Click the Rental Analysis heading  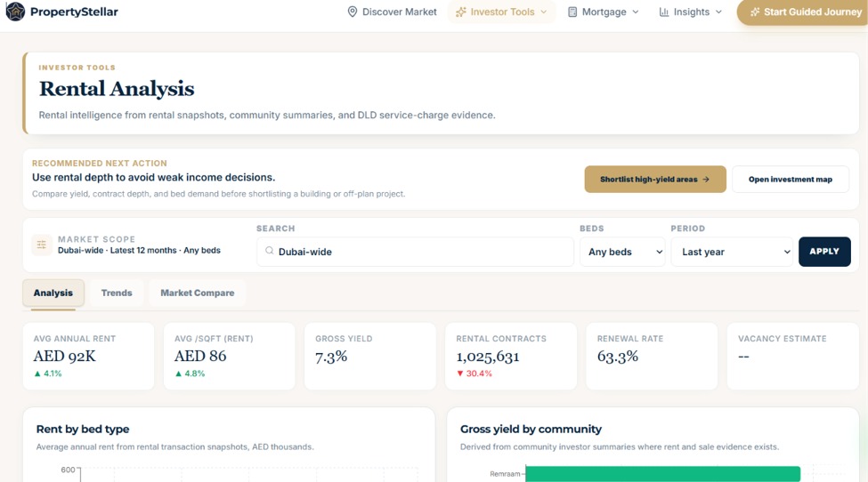117,89
